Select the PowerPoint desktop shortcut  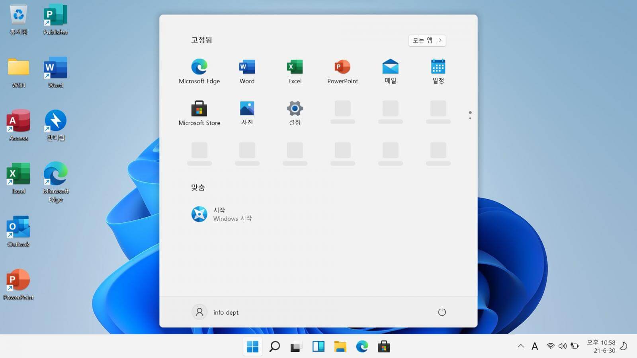tap(18, 284)
